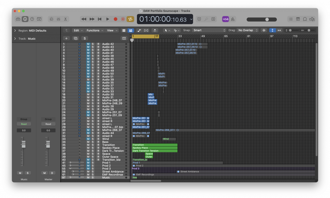This screenshot has width=330, height=198.
Task: Click the global Solo S button in track header
Action: point(85,39)
